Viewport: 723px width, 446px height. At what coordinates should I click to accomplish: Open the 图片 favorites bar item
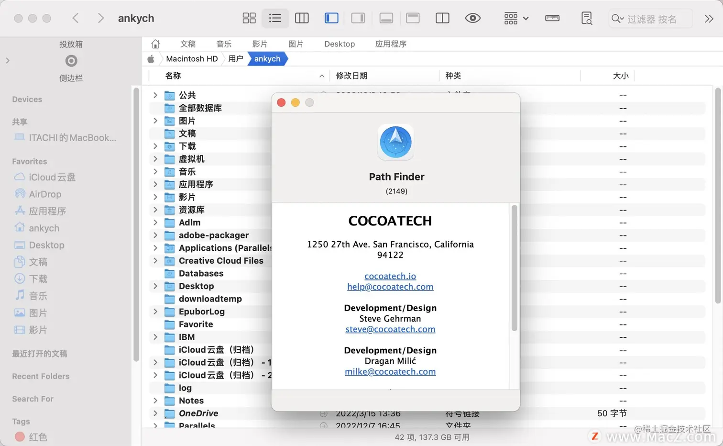click(296, 44)
